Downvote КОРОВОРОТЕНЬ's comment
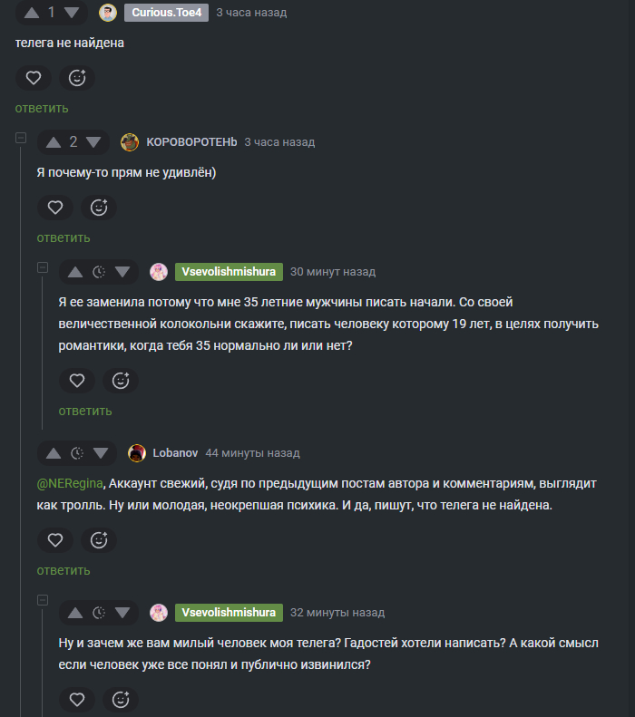Viewport: 635px width, 717px height. pos(94,142)
